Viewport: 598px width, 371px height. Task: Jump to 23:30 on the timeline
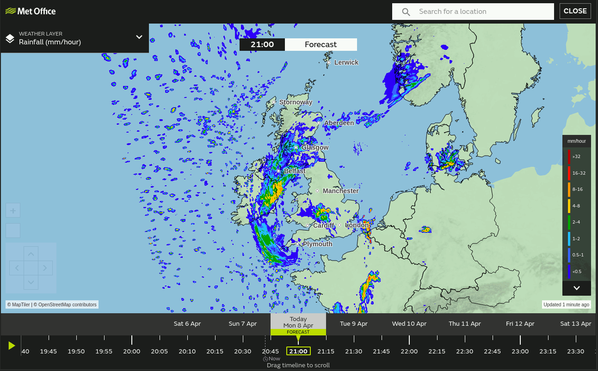click(x=576, y=351)
